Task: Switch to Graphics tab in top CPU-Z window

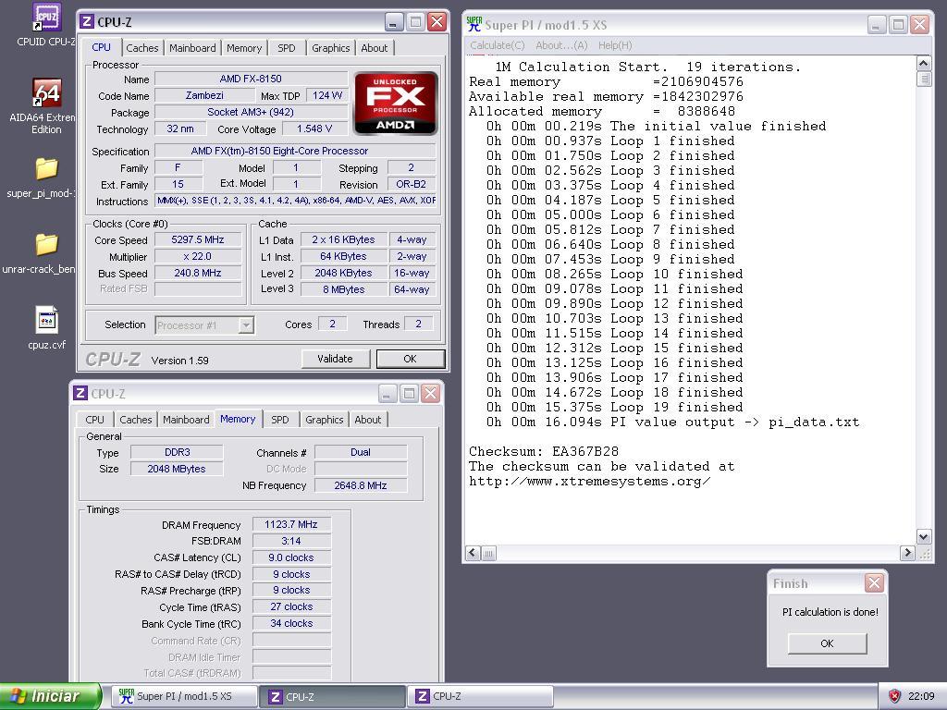Action: [x=330, y=48]
